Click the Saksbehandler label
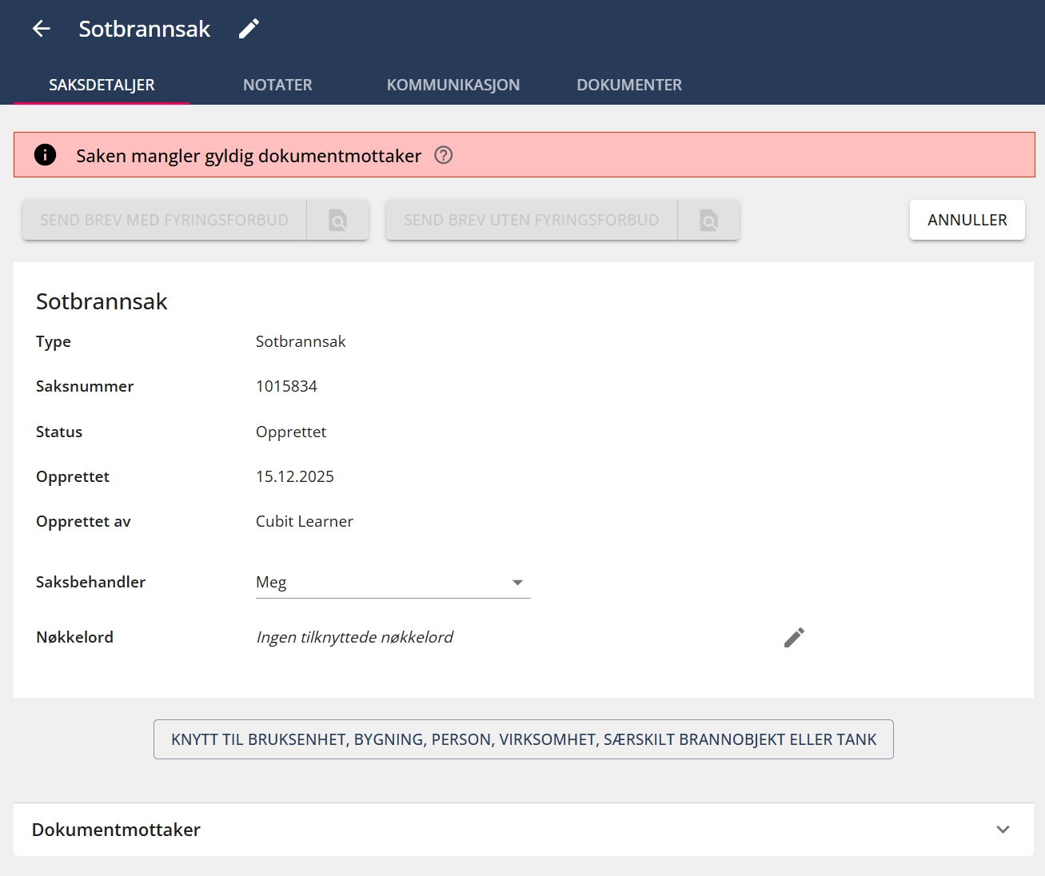This screenshot has width=1045, height=876. [x=90, y=582]
